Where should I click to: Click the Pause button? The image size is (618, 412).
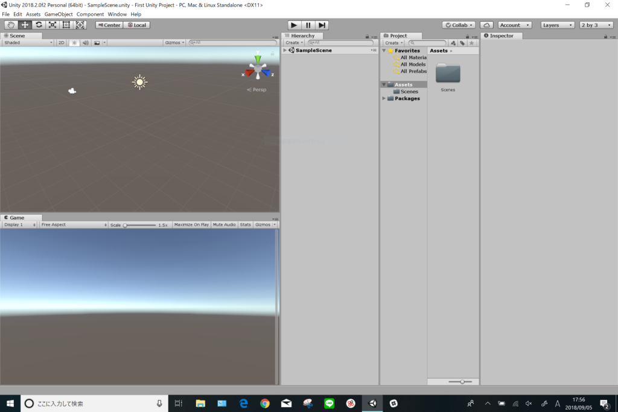coord(308,25)
